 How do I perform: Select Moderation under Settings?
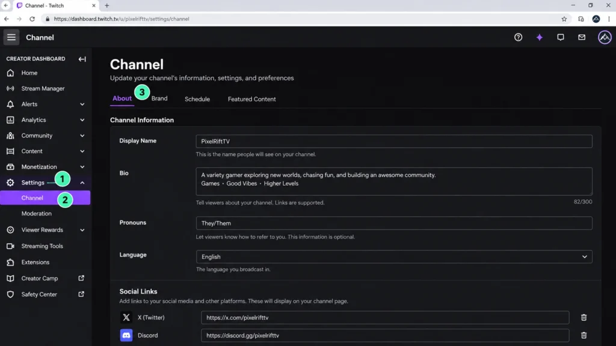37,214
